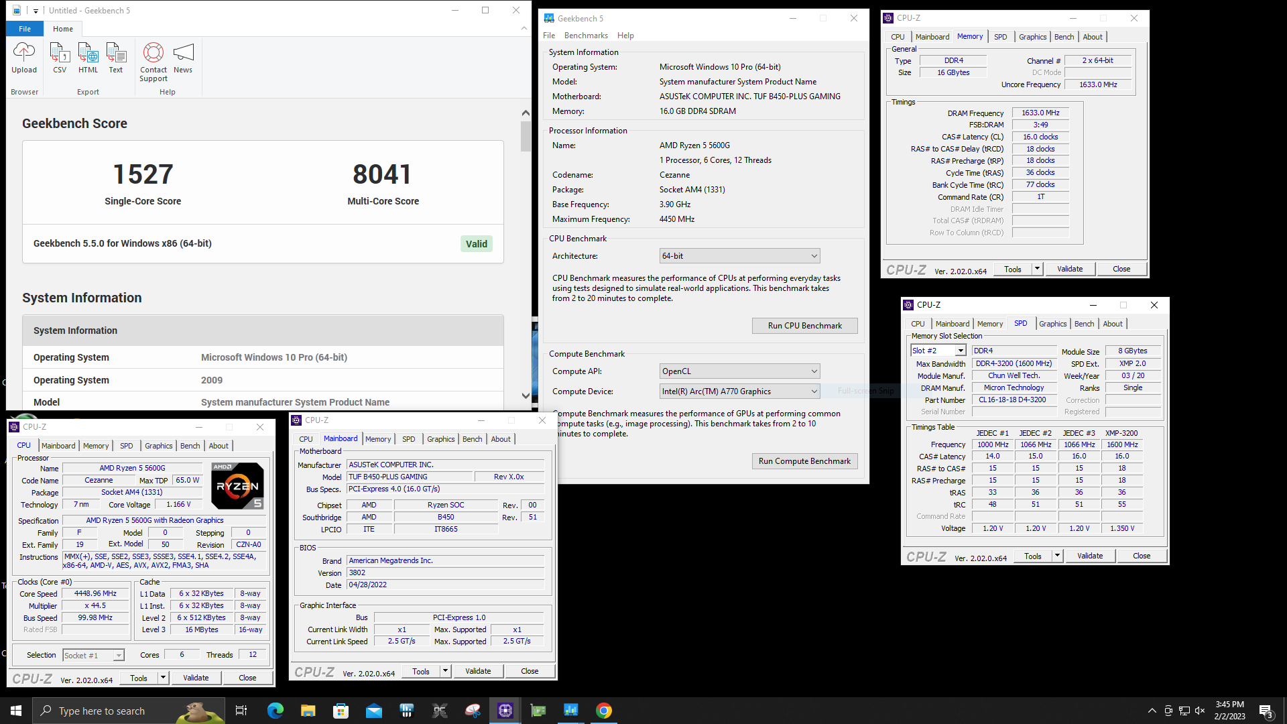This screenshot has height=724, width=1287.
Task: Open Graphics tab in Mainboard CPU-Z window
Action: coord(440,439)
